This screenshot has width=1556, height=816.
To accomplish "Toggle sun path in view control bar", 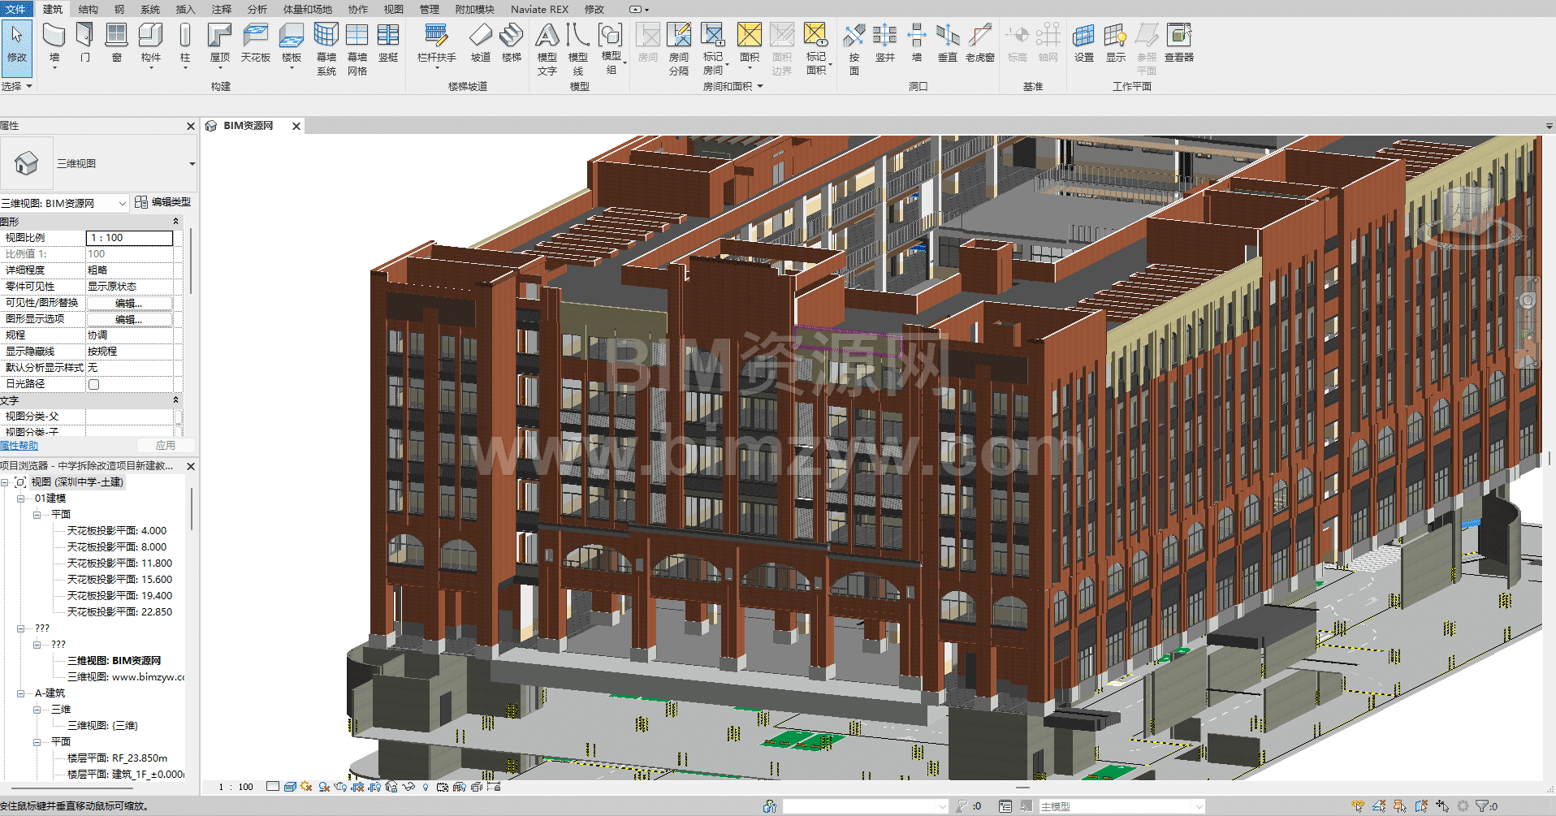I will click(x=306, y=787).
